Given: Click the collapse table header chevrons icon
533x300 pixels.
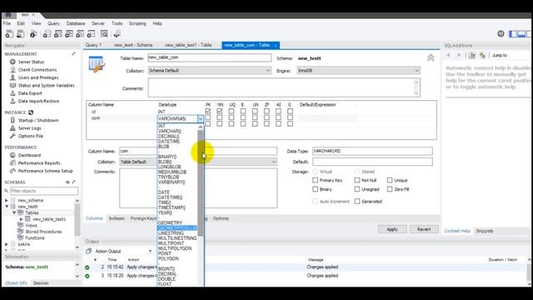Looking at the screenshot, I should [431, 57].
